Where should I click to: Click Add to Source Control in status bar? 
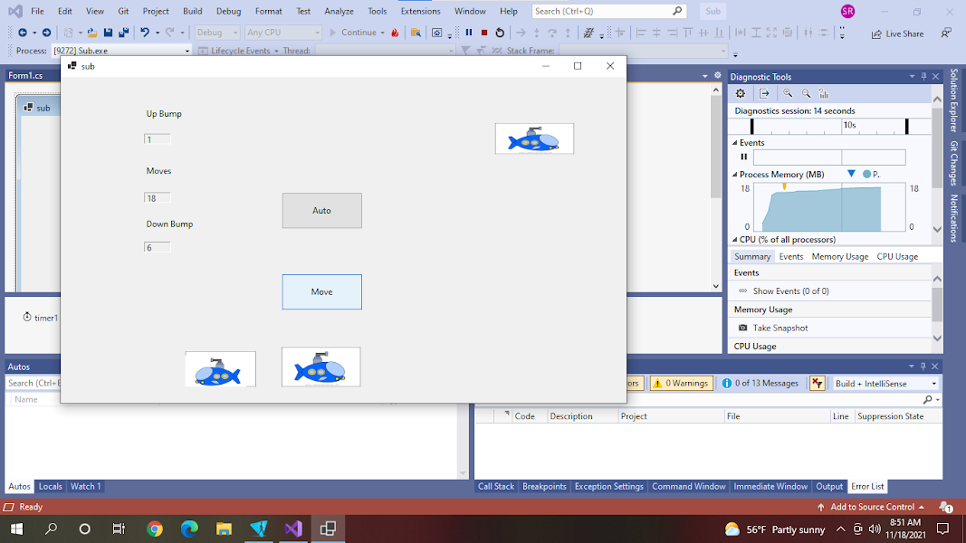point(872,507)
